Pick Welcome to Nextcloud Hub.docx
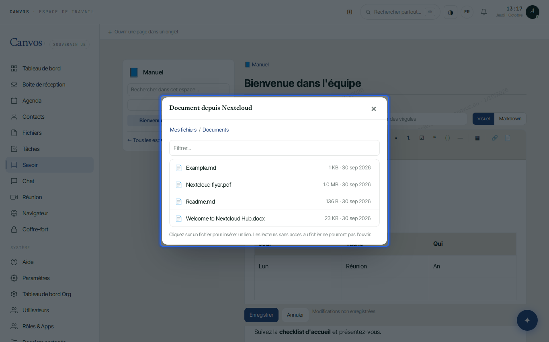 point(274,218)
